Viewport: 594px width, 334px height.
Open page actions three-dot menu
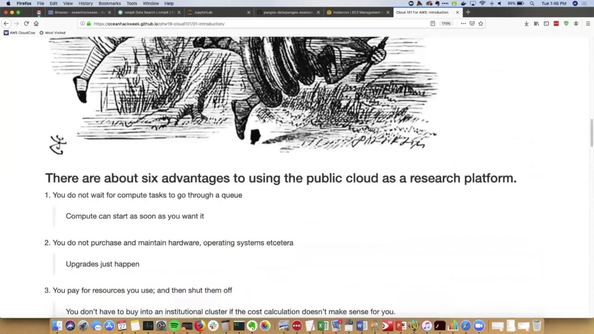(x=463, y=24)
